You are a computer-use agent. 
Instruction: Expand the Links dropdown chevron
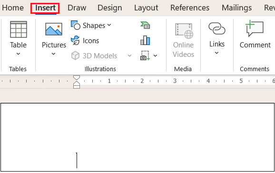pyautogui.click(x=217, y=53)
